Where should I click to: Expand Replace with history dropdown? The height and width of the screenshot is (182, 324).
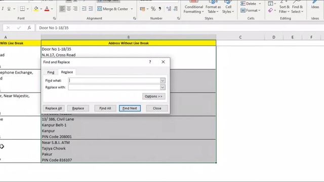[163, 87]
